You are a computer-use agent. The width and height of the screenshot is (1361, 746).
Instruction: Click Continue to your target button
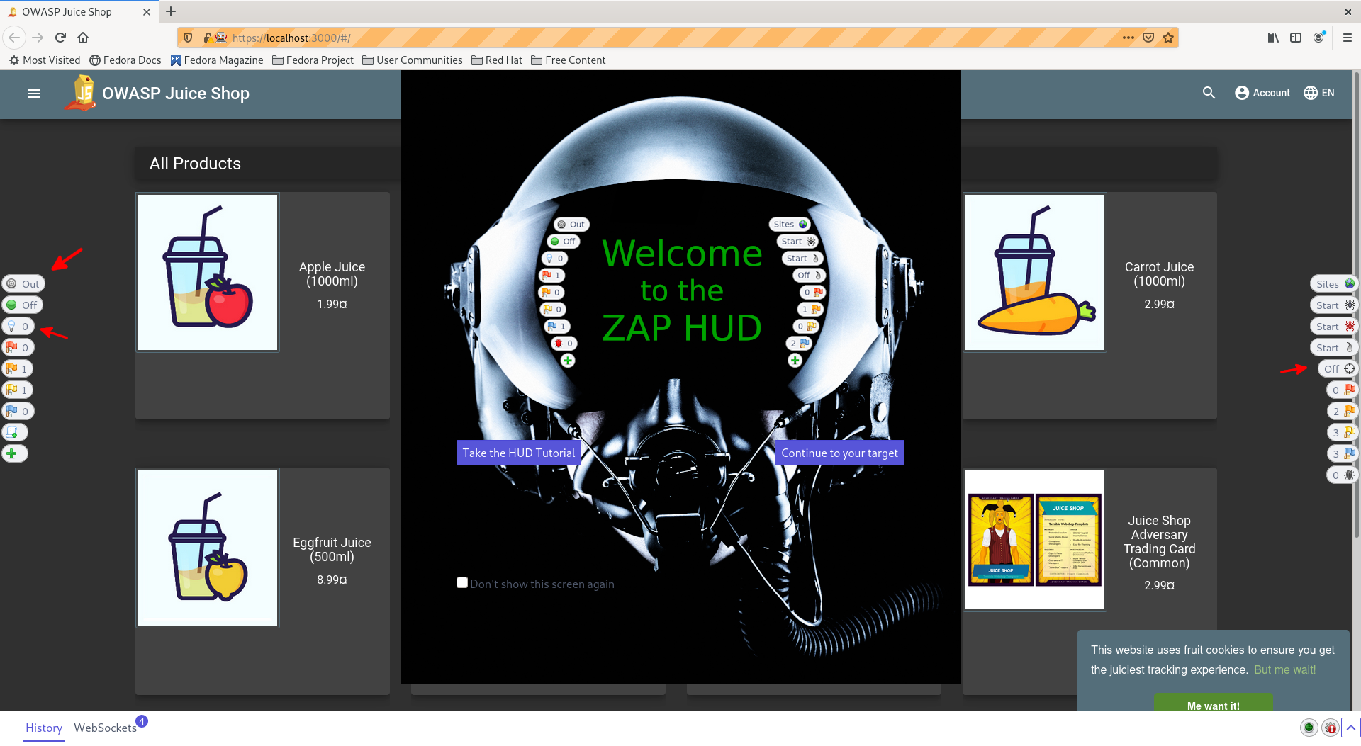coord(839,453)
